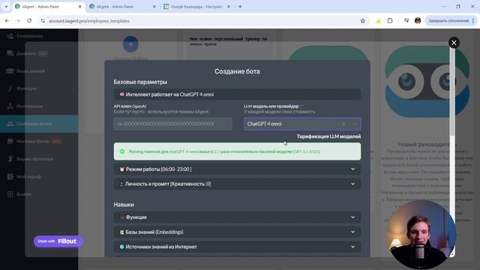Select the Шаблоны ботов sidebar item
Image resolution: width=480 pixels, height=270 pixels.
(39, 124)
